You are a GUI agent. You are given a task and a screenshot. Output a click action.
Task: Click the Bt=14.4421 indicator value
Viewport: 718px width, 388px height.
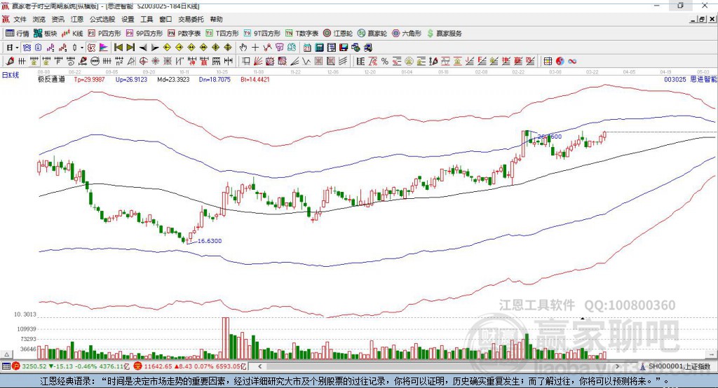click(x=255, y=79)
